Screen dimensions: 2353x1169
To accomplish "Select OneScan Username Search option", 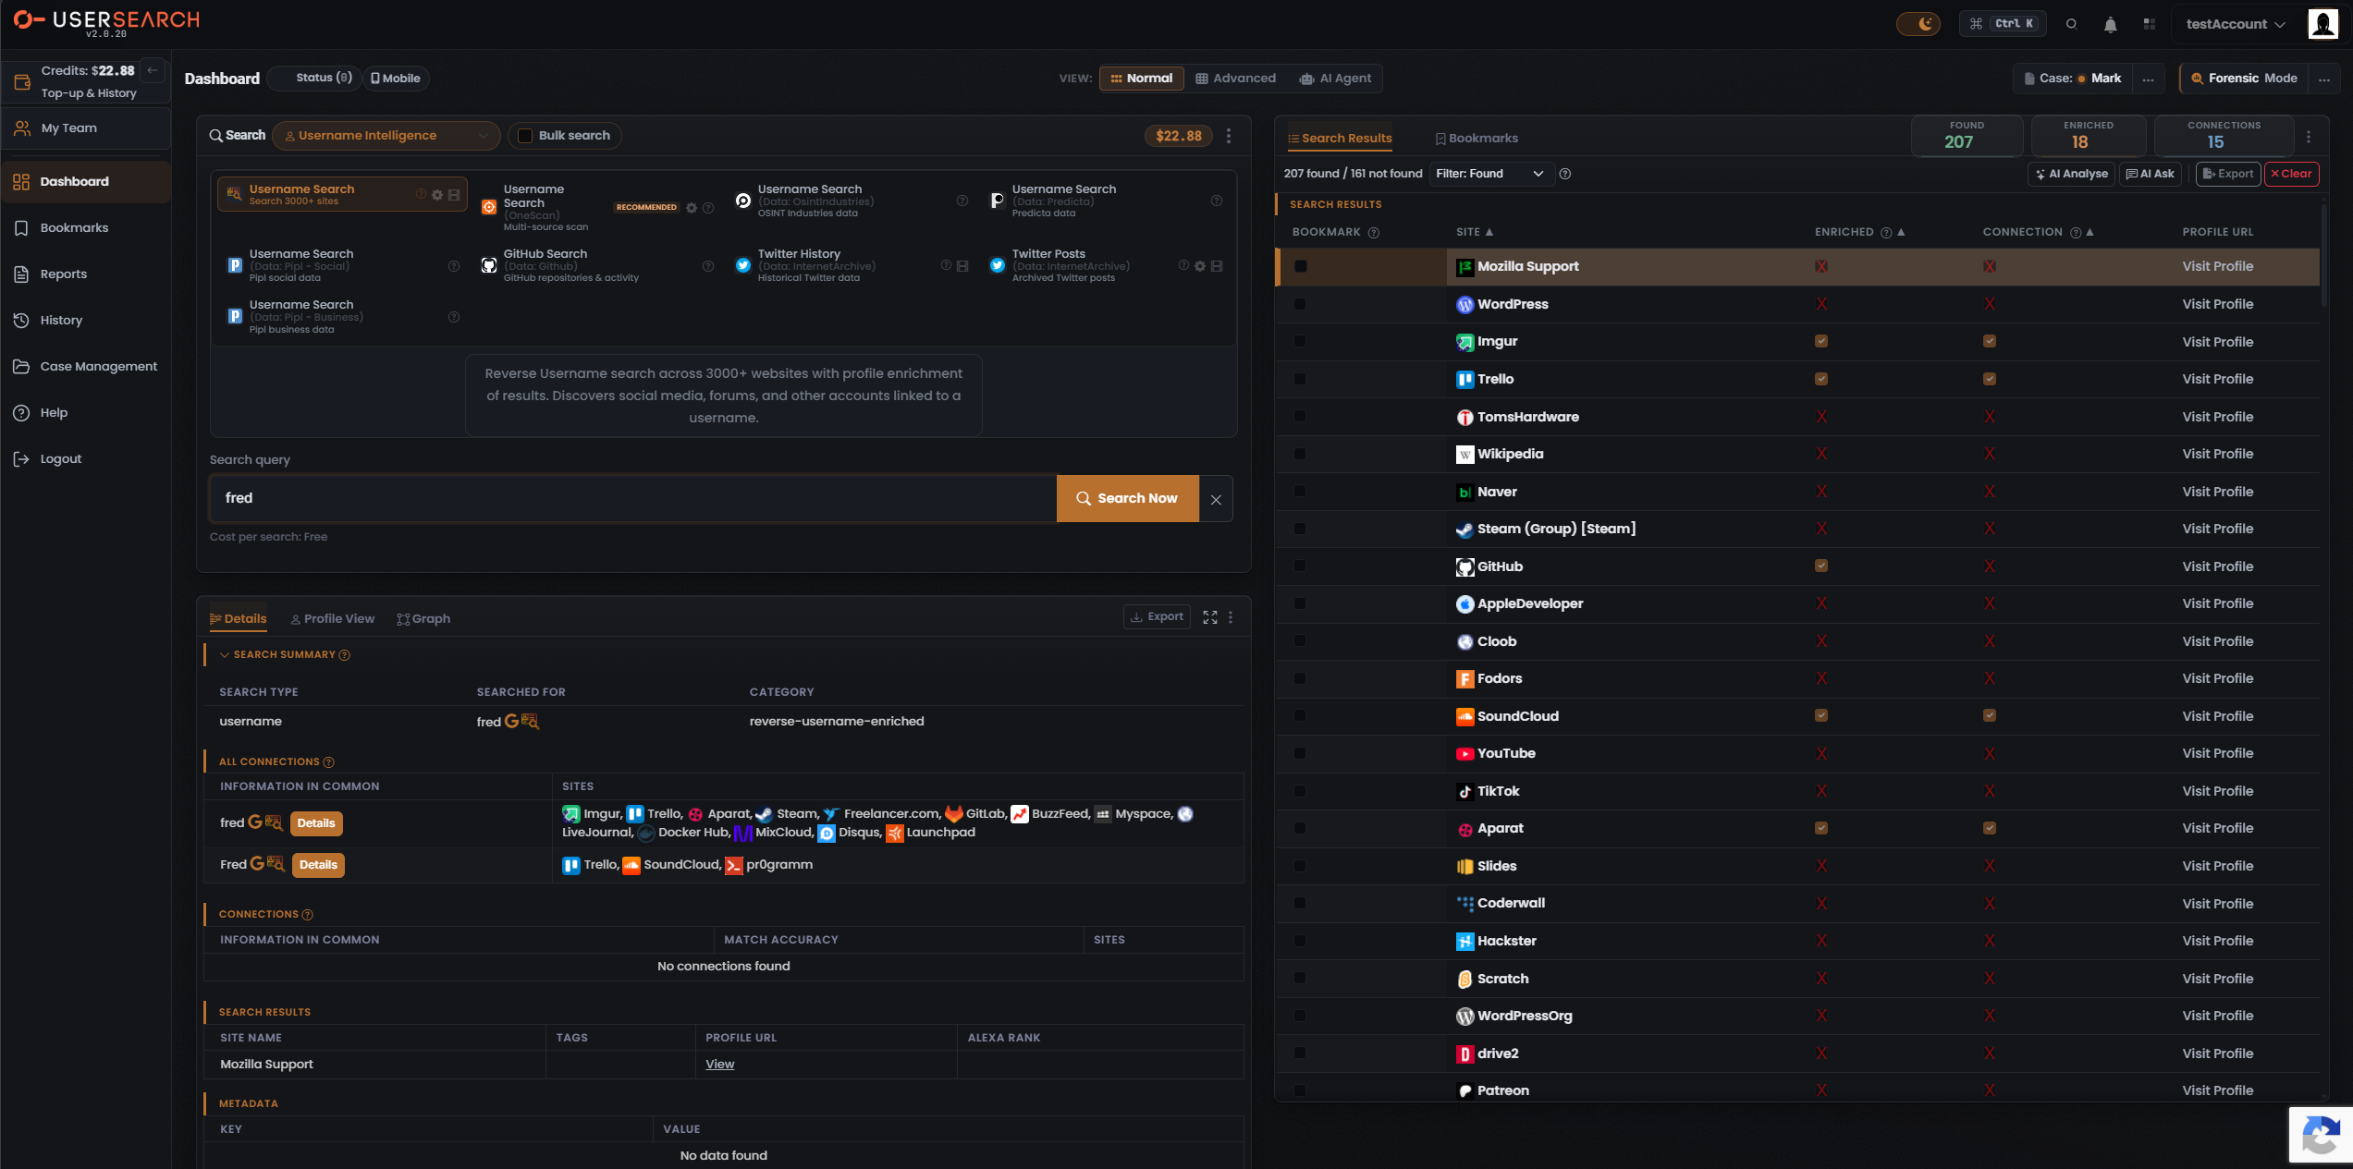I will (x=598, y=208).
